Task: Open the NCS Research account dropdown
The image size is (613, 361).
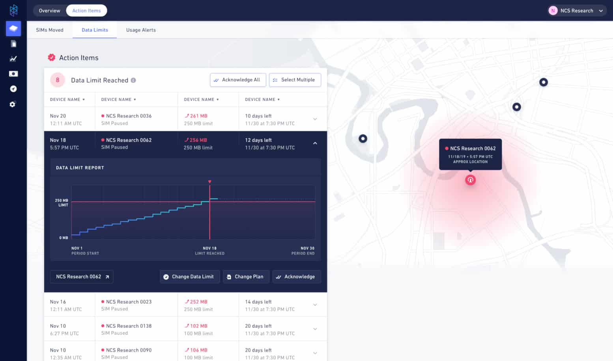Action: 577,11
